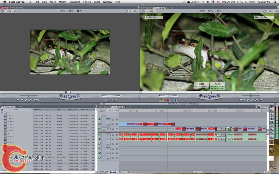Click the Duration column header in the Browser
The height and width of the screenshot is (174, 279).
pos(39,109)
